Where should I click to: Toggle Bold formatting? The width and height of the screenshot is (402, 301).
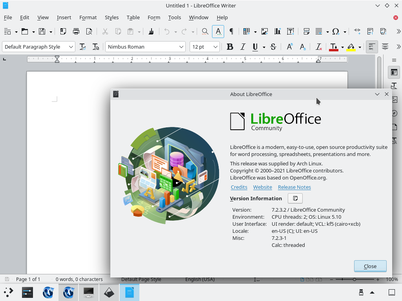tap(230, 47)
